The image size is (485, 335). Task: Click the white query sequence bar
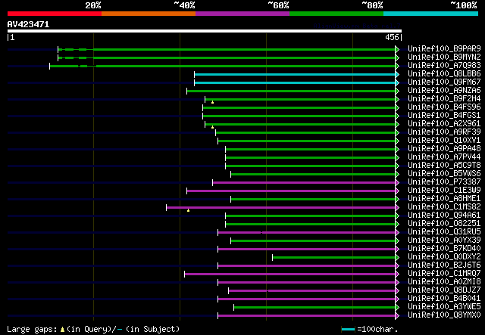pos(205,31)
